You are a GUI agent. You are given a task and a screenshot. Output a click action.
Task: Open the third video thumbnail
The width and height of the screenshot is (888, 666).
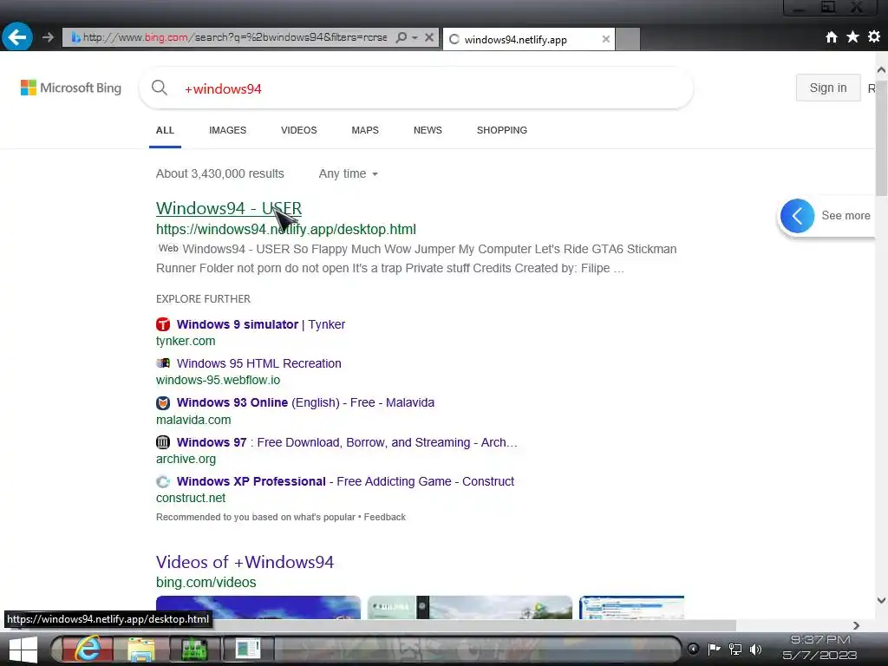pos(631,607)
